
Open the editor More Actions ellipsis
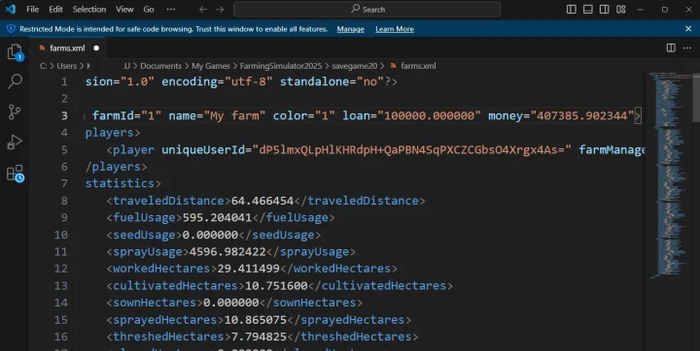[687, 48]
